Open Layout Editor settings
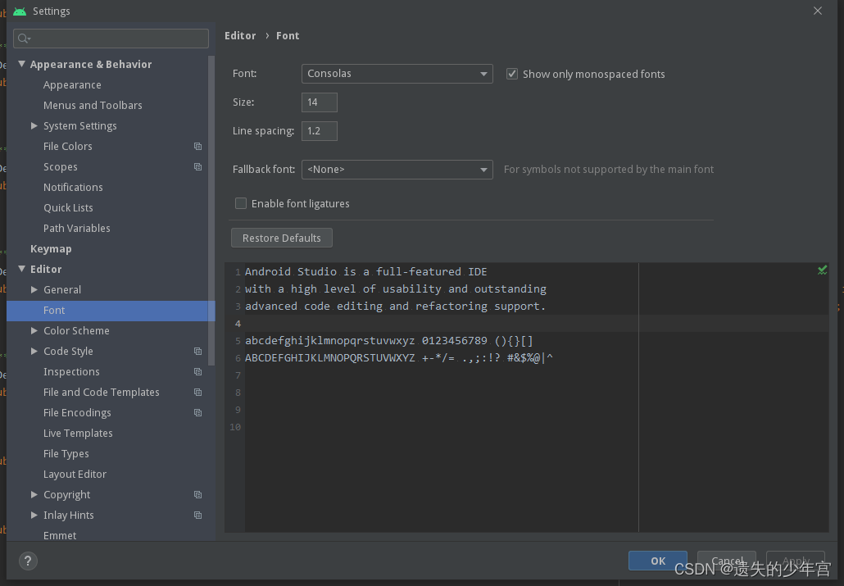Image resolution: width=844 pixels, height=586 pixels. (x=75, y=474)
